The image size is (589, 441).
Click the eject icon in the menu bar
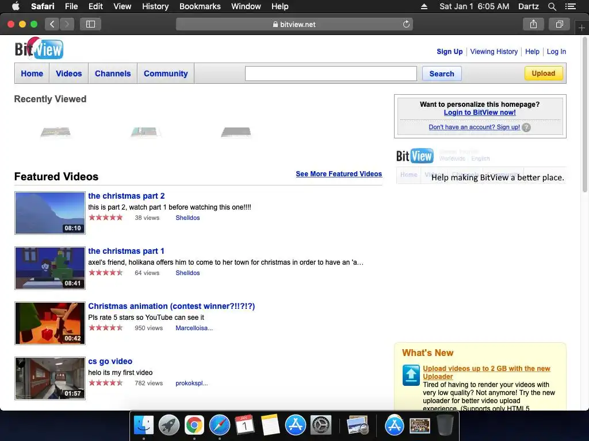point(424,6)
